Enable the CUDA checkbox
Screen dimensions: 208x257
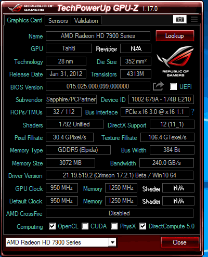[x=85, y=226]
